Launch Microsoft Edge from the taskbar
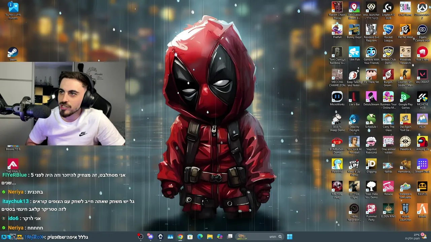Screen dimensions: 431x242 pos(200,237)
